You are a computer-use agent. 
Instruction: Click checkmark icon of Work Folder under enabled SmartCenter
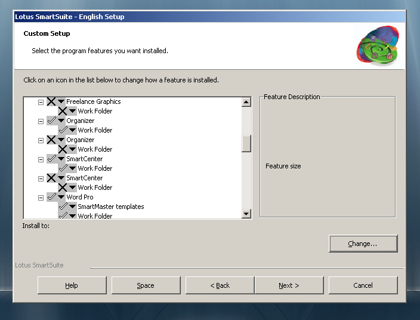pos(67,168)
